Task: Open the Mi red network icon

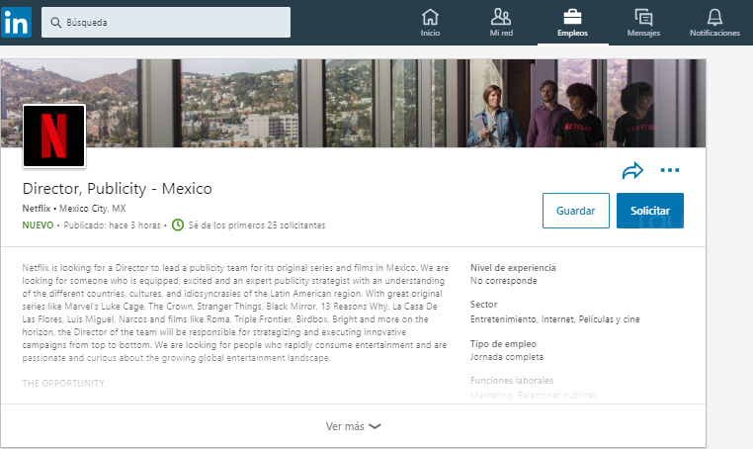Action: click(x=501, y=17)
